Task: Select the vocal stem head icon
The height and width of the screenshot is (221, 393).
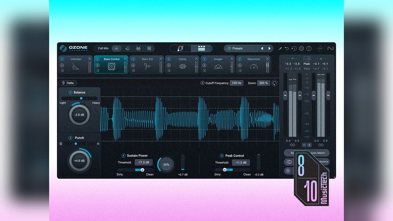Action: pos(127,48)
